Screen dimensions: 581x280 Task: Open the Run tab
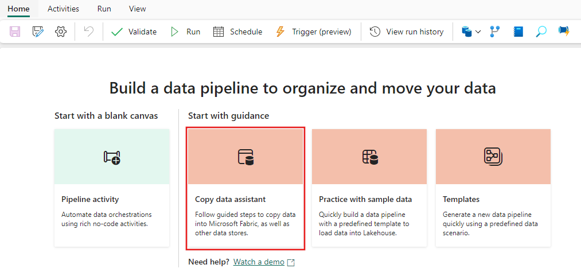[x=104, y=9]
